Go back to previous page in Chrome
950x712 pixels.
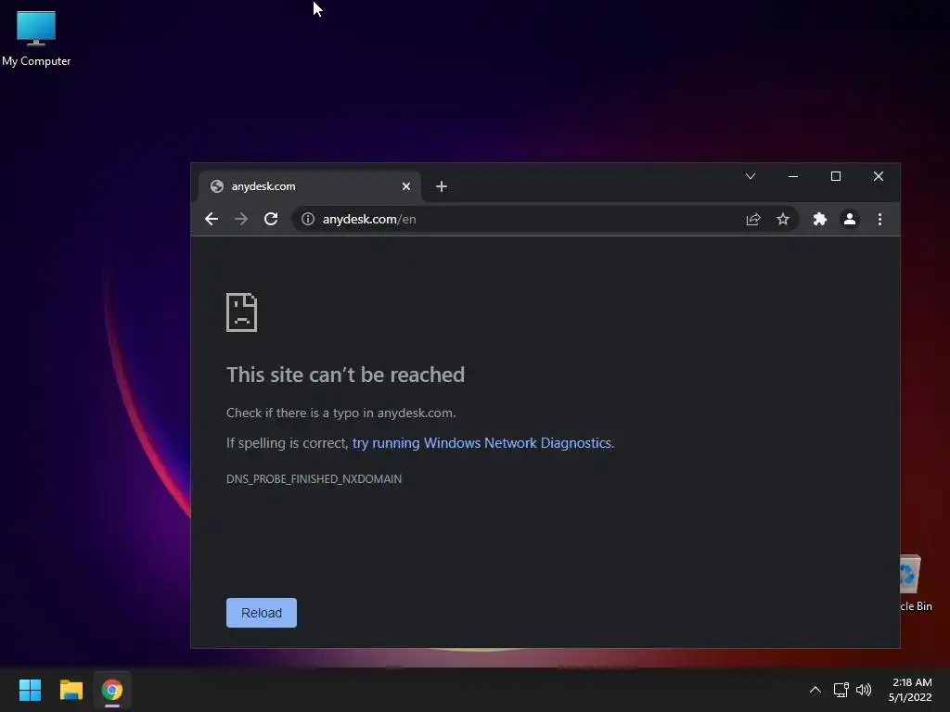(x=212, y=219)
